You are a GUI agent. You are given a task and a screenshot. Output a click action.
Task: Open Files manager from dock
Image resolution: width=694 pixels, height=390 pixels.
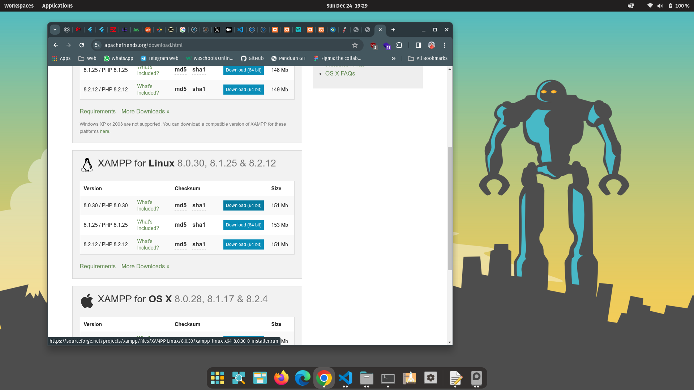point(367,378)
